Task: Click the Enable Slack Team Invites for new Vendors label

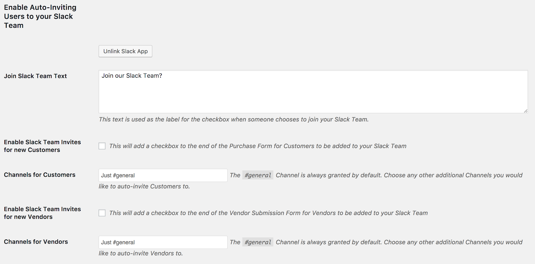Action: tap(42, 213)
